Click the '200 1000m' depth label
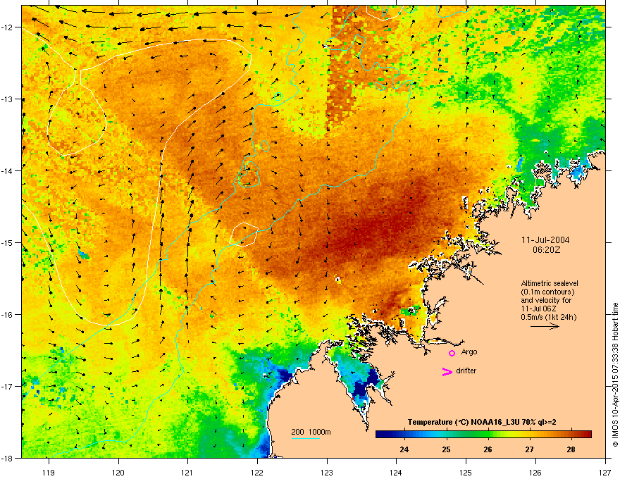 coord(311,432)
